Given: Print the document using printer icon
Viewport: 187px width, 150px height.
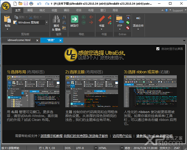Looking at the screenshot, I should tap(31, 3).
